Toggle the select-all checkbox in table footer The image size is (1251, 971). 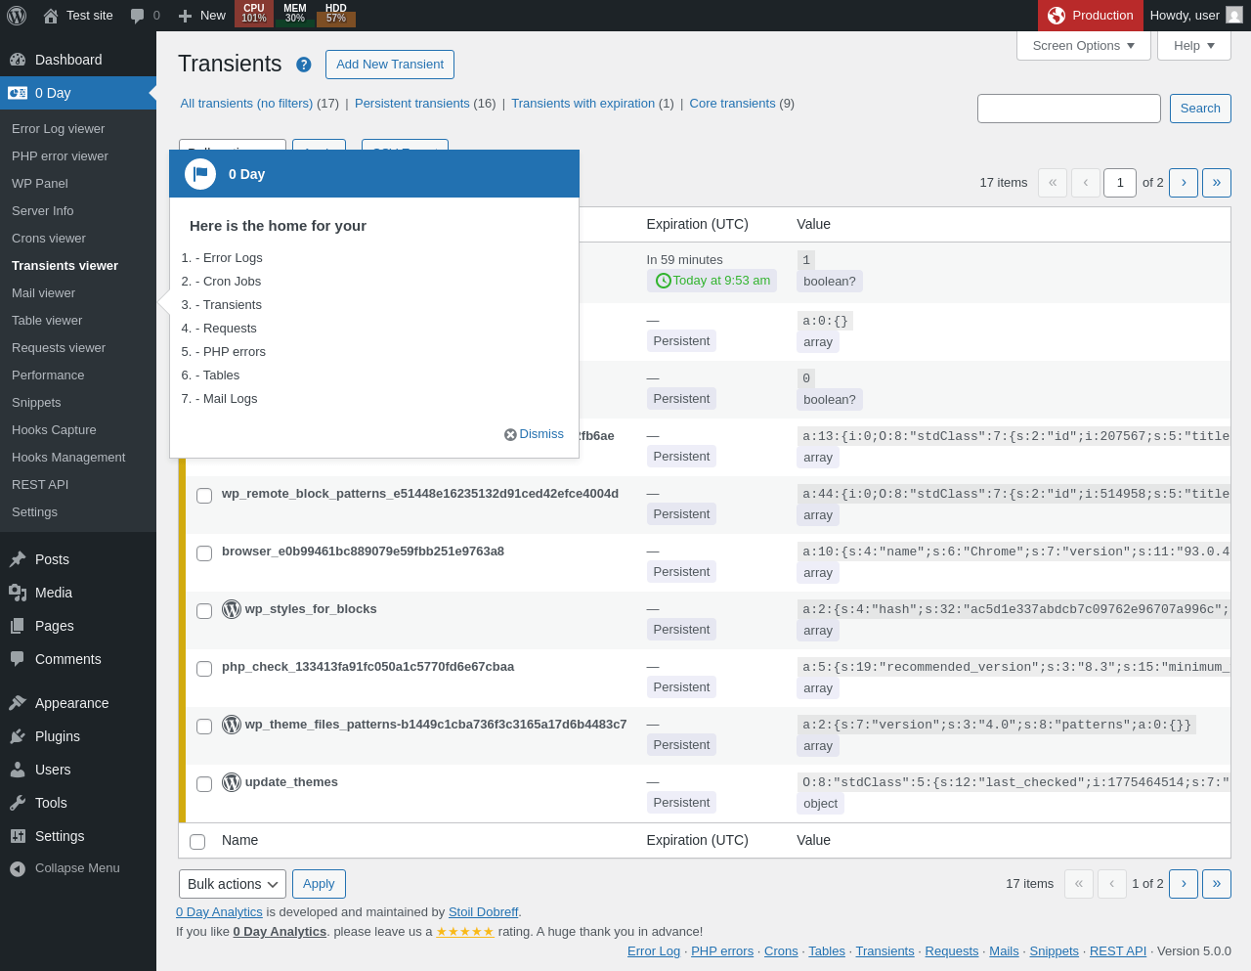(x=197, y=842)
